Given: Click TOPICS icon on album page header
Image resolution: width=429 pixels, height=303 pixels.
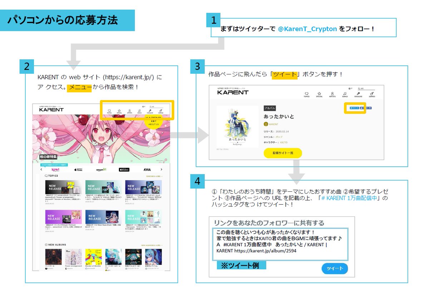Looking at the screenshot, I should pos(306,94).
